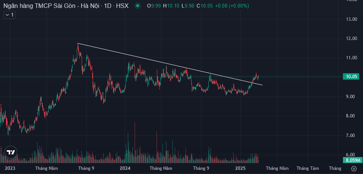Click the 2023 time axis label
Image resolution: width=363 pixels, height=174 pixels.
9,168
